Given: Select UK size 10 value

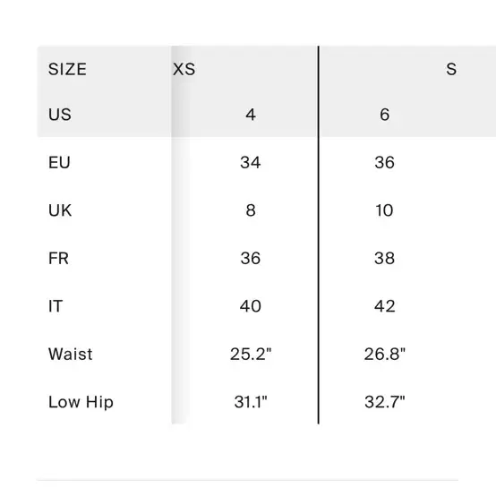Looking at the screenshot, I should [x=384, y=210].
